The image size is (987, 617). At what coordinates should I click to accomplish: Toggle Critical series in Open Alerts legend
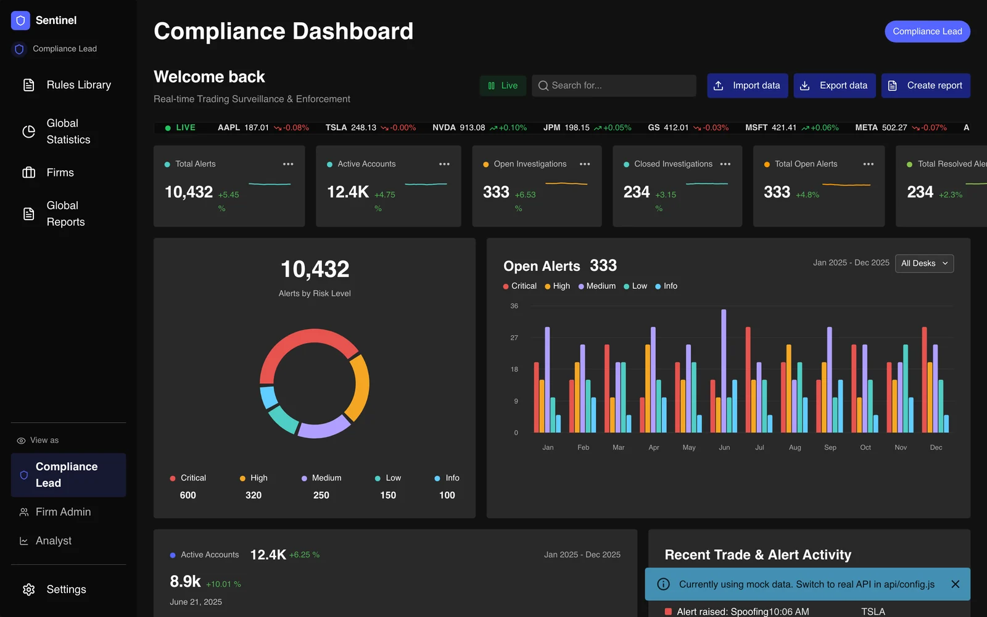tap(519, 286)
